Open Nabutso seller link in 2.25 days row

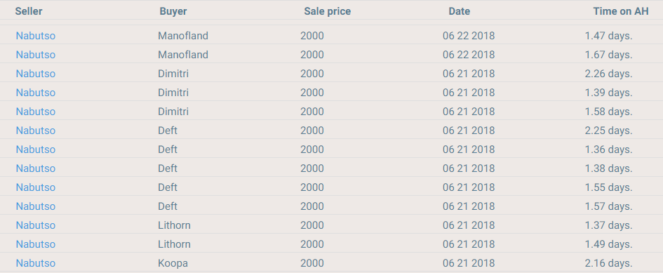36,131
